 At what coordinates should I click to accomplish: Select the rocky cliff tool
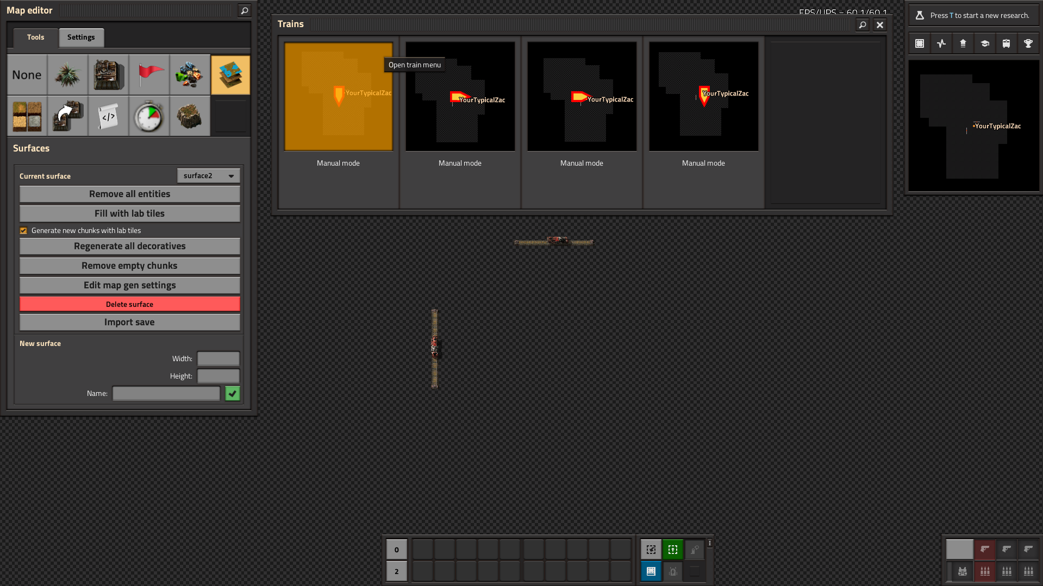[190, 116]
